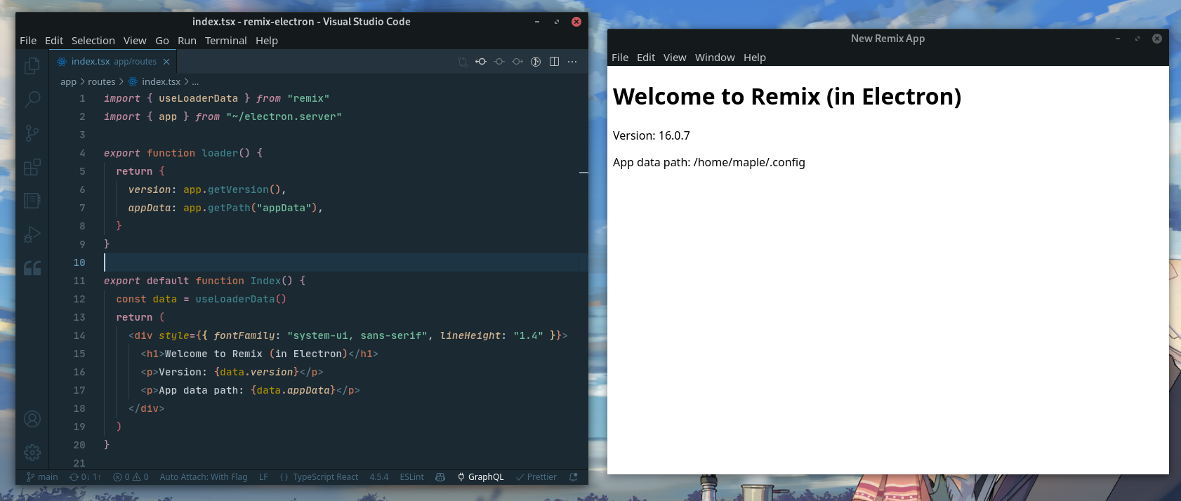Change the LF end-of-line sequence

coord(263,477)
